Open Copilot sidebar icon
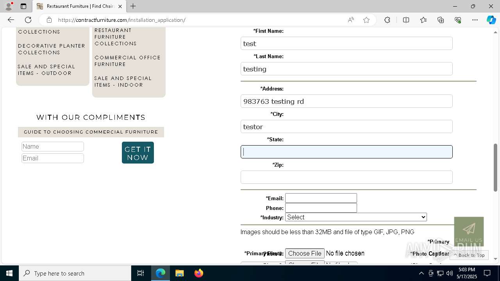 (x=491, y=20)
